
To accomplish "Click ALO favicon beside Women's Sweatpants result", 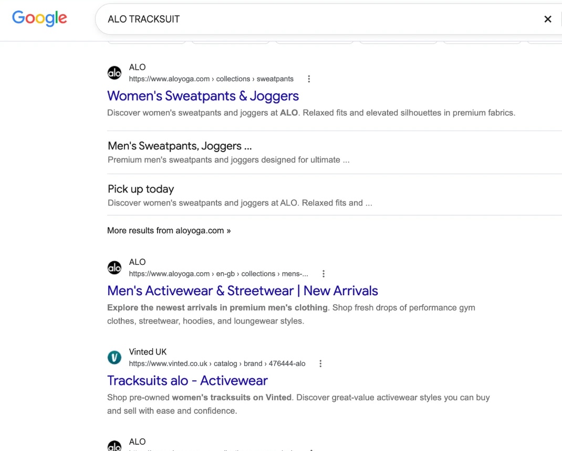I will coord(115,73).
